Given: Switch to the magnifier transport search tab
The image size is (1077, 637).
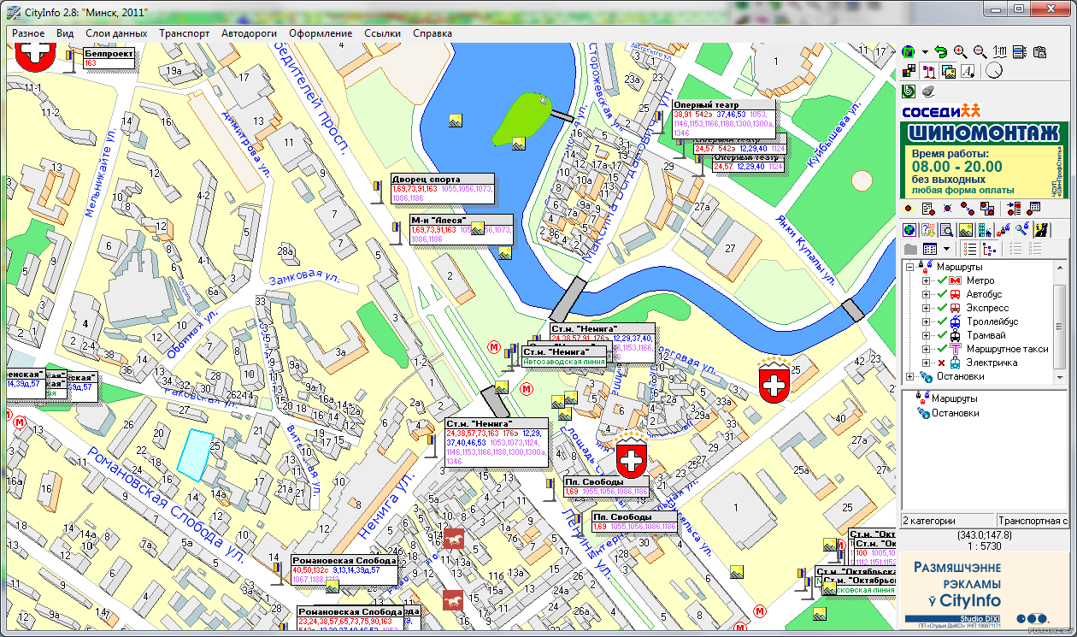Looking at the screenshot, I should (1023, 229).
